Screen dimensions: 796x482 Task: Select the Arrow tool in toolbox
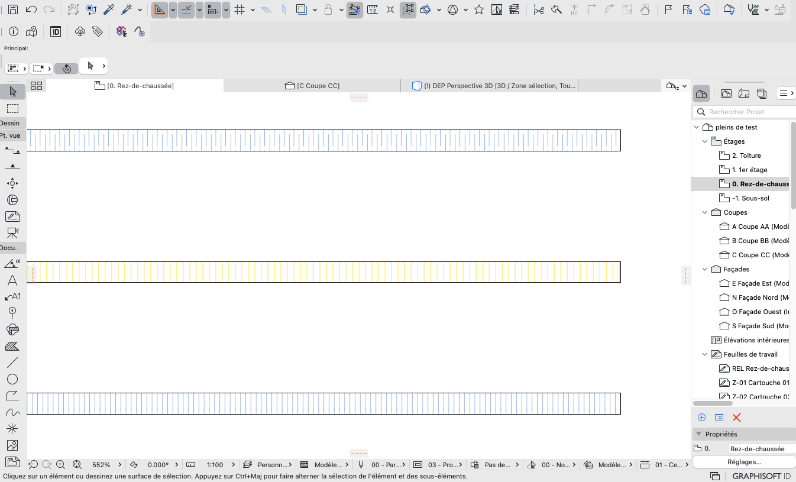click(x=12, y=91)
